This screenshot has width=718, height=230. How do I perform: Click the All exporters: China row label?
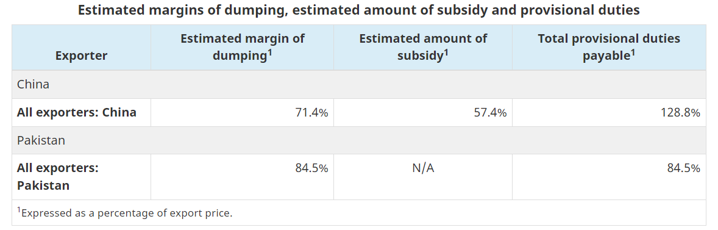click(76, 112)
